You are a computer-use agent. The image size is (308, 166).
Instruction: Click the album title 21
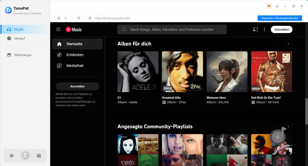(119, 97)
